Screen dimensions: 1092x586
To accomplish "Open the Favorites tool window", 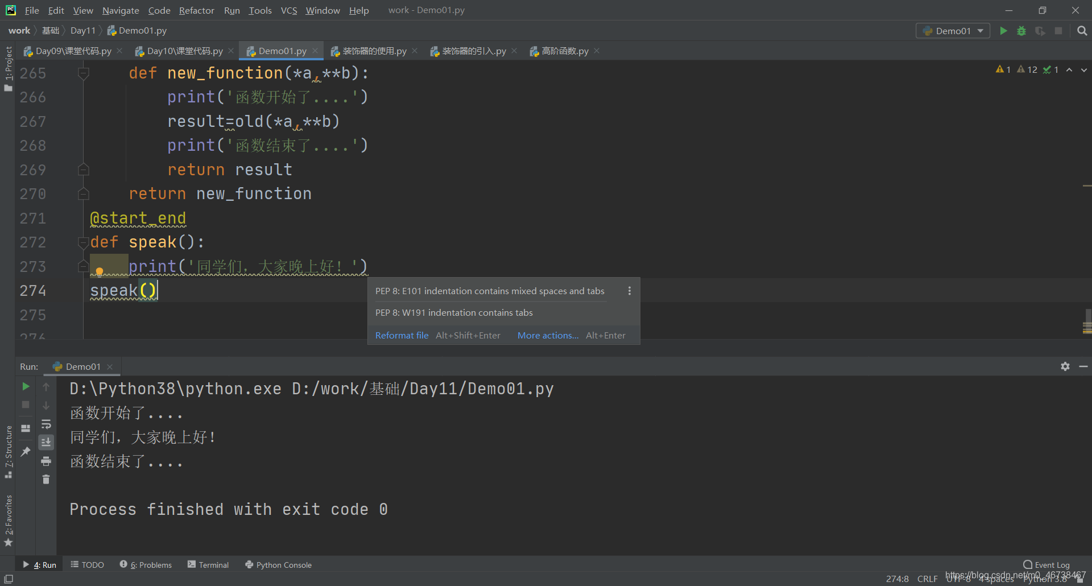I will pos(8,521).
